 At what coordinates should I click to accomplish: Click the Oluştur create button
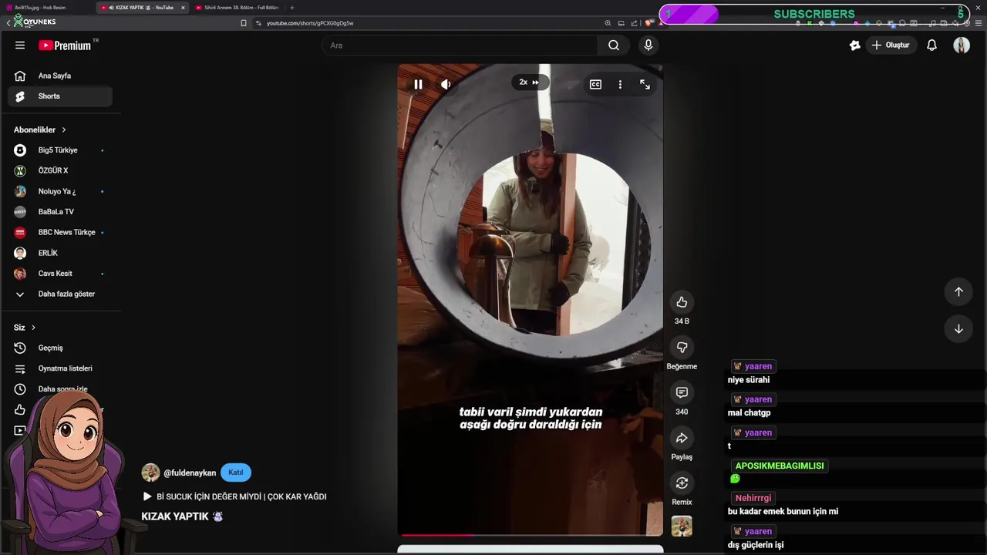891,45
